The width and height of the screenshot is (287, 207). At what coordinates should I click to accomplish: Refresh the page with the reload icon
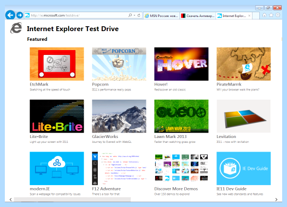click(139, 16)
